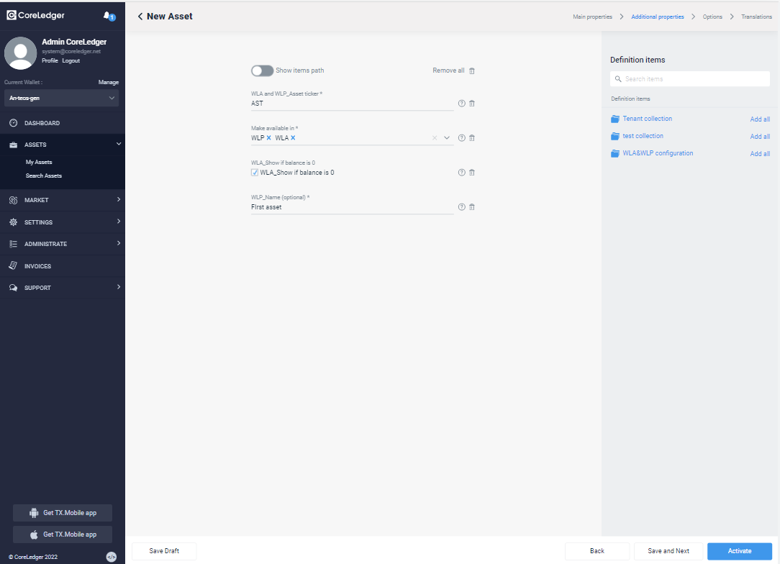The image size is (780, 564).
Task: Open the Current Wallet dropdown
Action: pos(61,98)
